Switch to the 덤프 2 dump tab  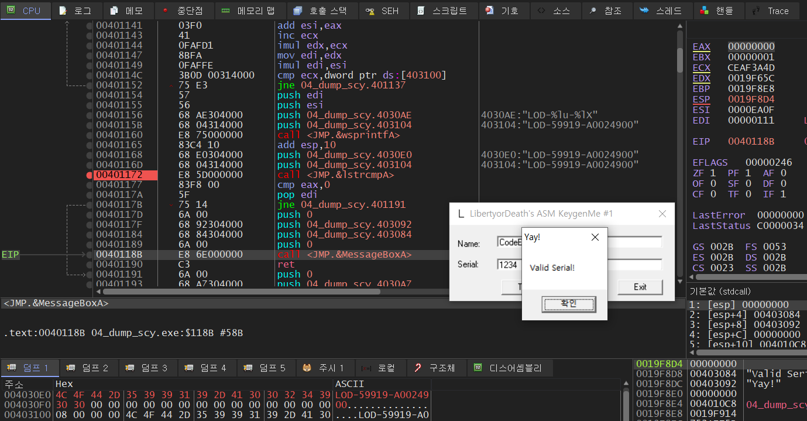coord(89,368)
